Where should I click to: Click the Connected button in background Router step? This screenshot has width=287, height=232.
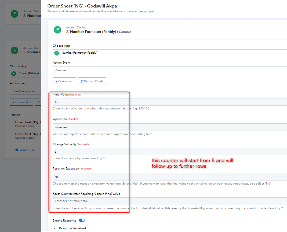click(21, 102)
